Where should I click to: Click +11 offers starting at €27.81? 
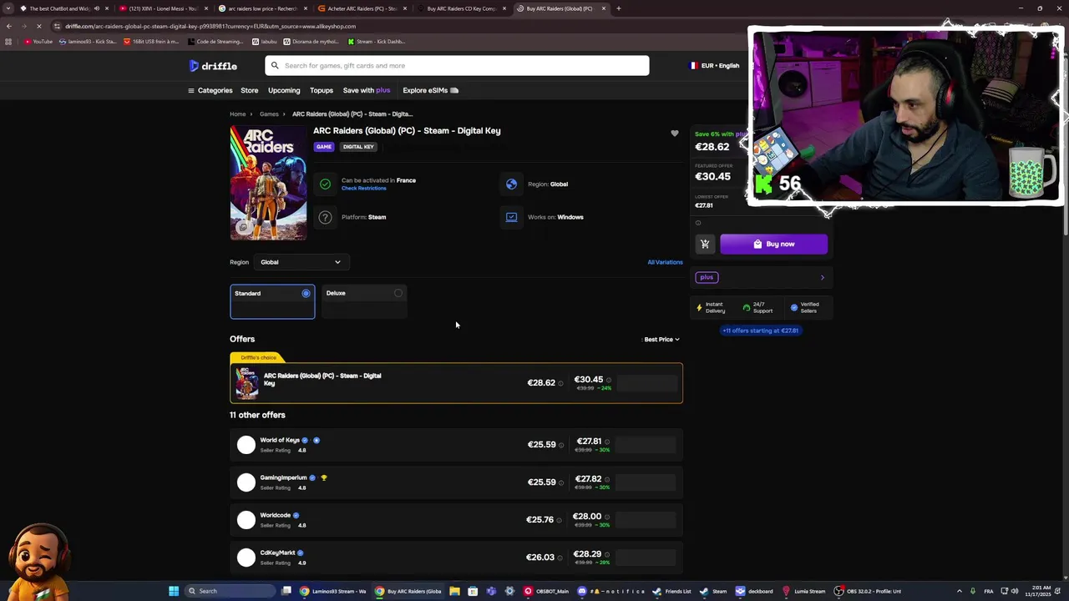pos(761,331)
